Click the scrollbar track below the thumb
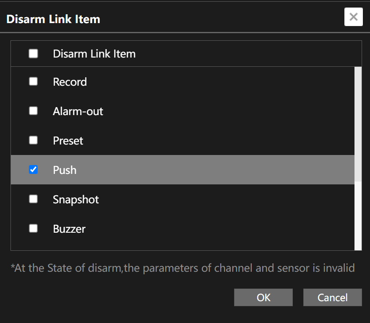Viewport: 370px width, 323px height. pos(358,216)
